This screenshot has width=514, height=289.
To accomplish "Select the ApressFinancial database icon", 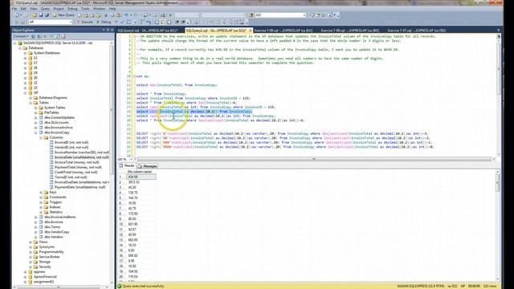I will [31, 276].
